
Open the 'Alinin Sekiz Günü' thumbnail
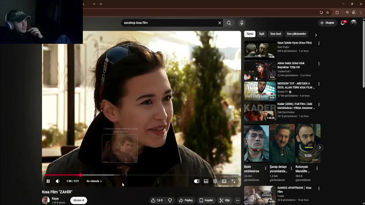260,71
